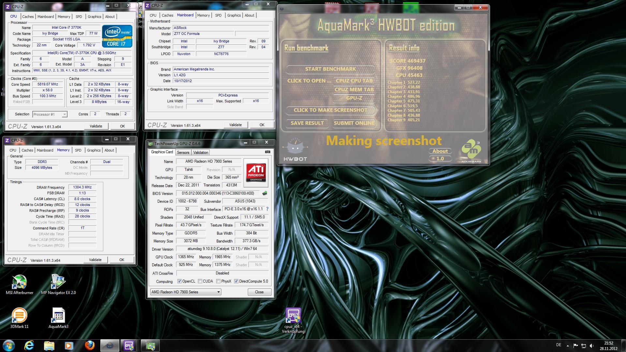Click About button in AquaMark
Image resolution: width=626 pixels, height=352 pixels.
pos(440,151)
